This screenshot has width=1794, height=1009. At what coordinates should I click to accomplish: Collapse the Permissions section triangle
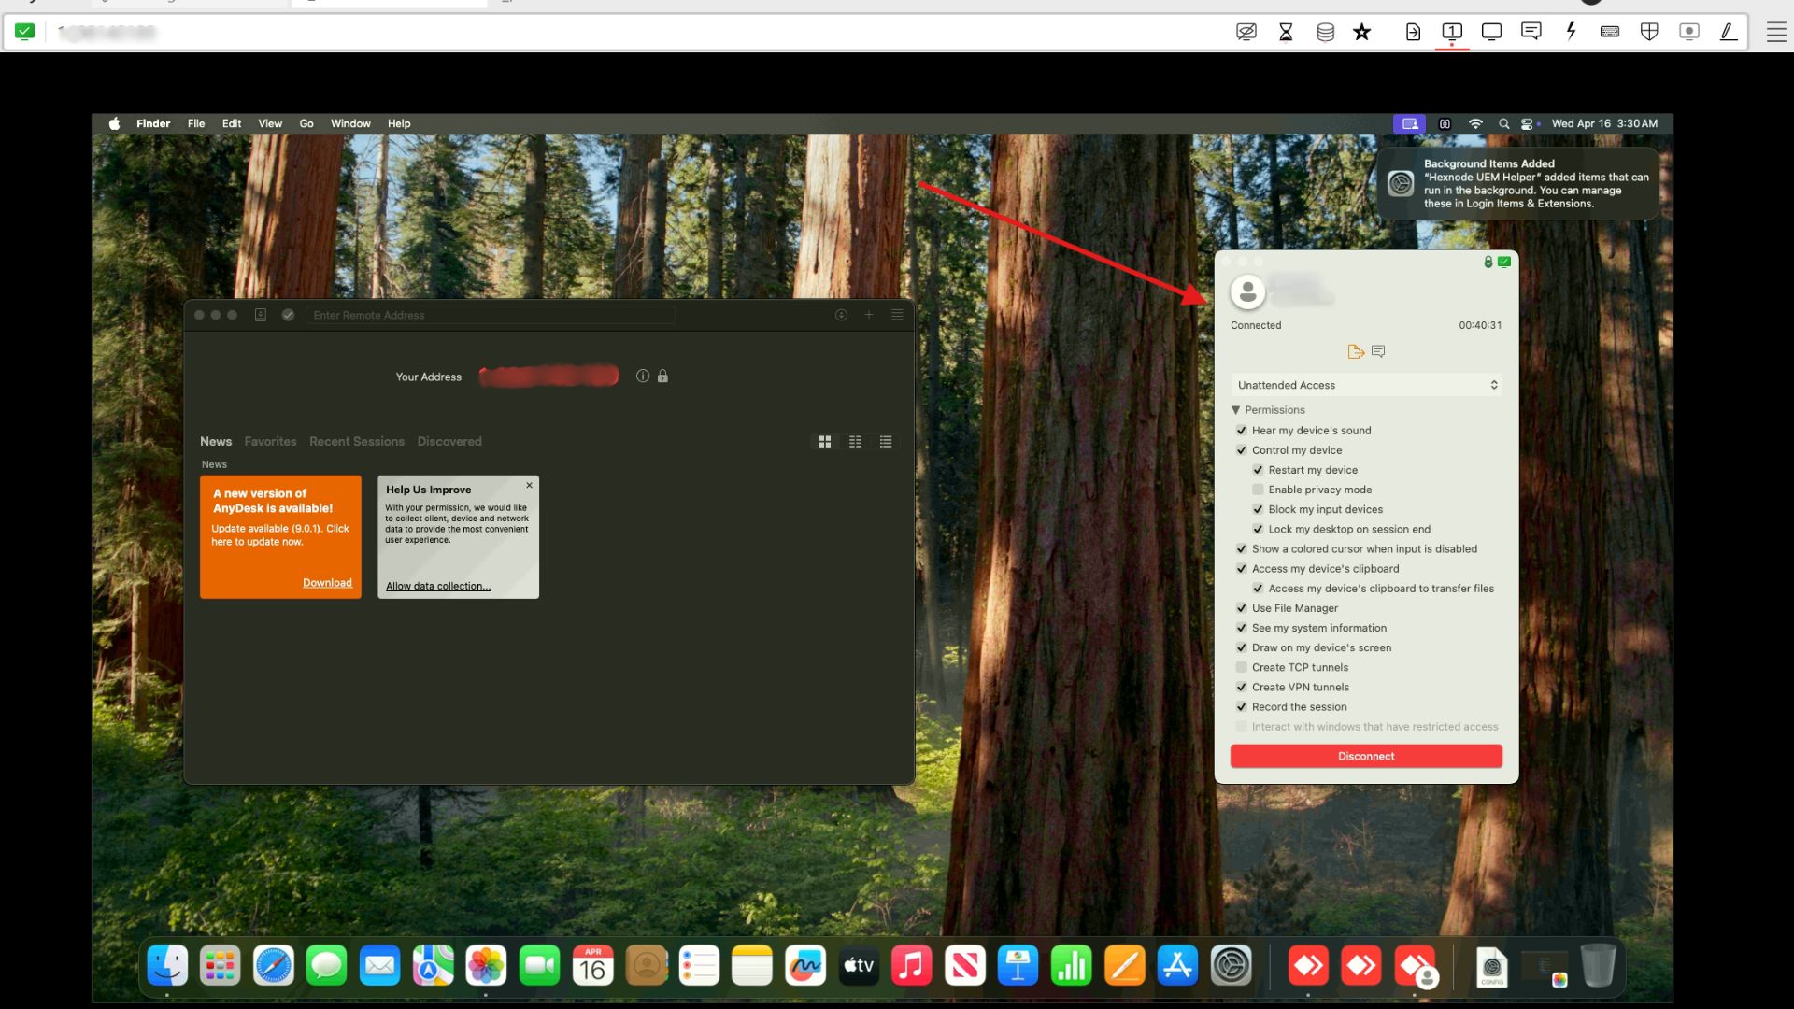pos(1236,410)
